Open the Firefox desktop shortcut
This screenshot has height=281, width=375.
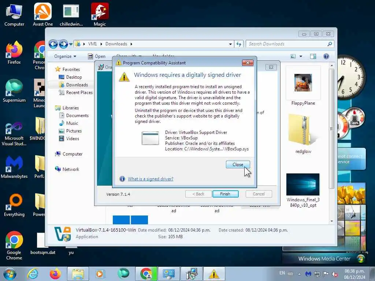click(x=14, y=53)
